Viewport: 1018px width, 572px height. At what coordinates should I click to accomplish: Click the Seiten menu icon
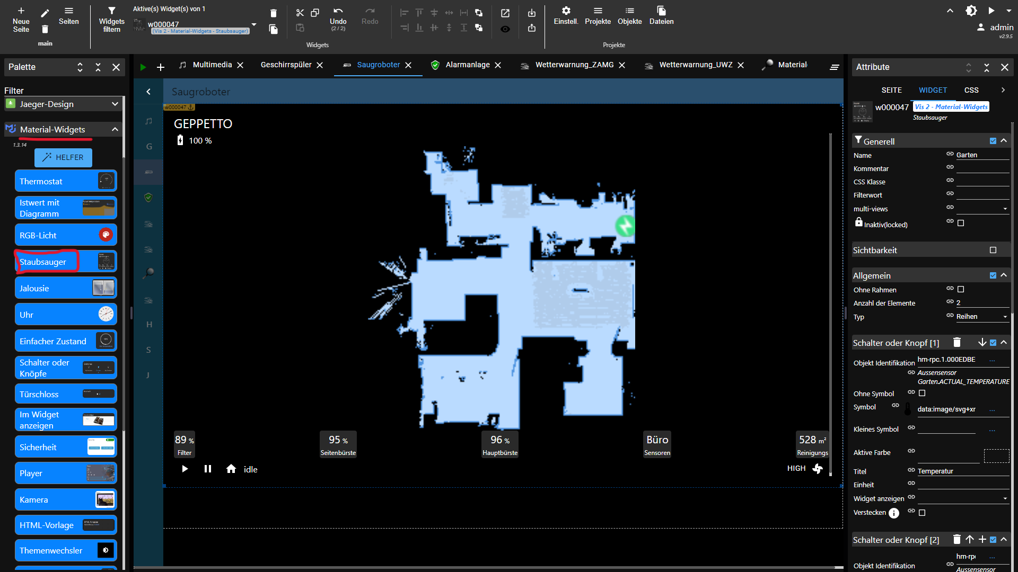(x=69, y=11)
